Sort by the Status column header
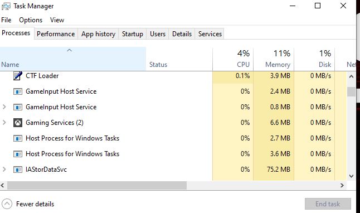The height and width of the screenshot is (213, 360). (179, 59)
